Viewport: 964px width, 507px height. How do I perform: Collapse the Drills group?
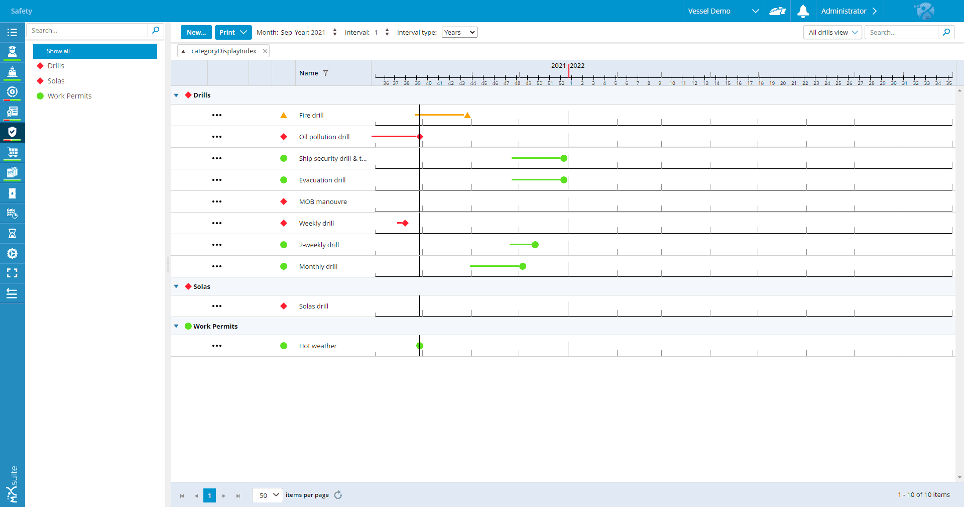click(176, 95)
